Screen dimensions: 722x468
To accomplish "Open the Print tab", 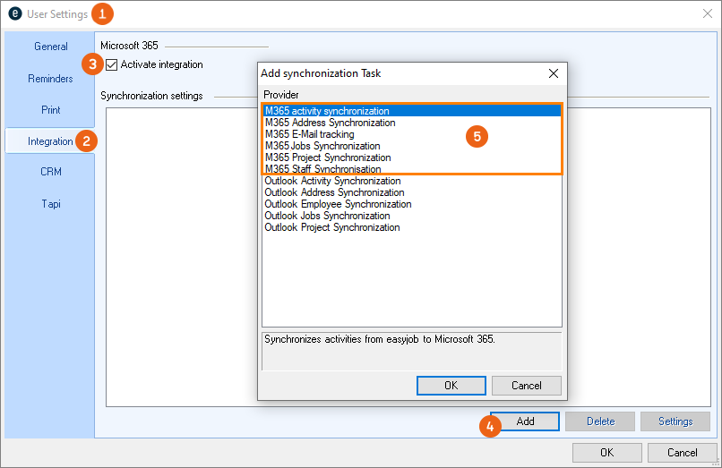I will click(x=50, y=110).
